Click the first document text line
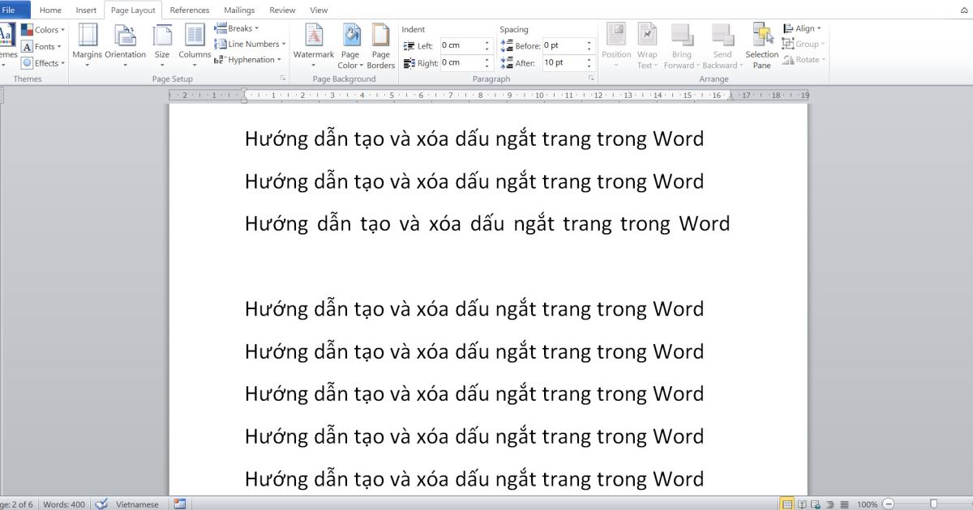Image resolution: width=973 pixels, height=510 pixels. click(474, 139)
